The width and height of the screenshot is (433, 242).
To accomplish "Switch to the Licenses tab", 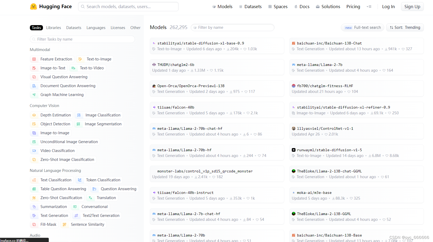I will 118,28.
